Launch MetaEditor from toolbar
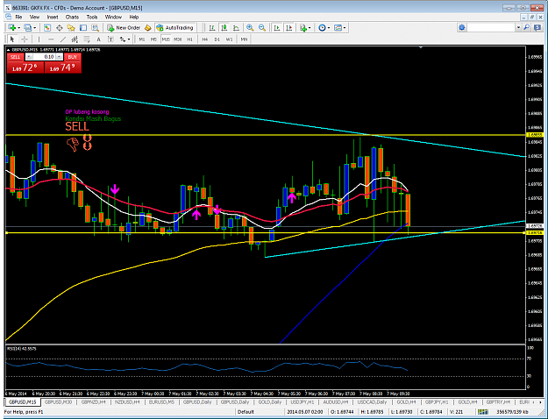This screenshot has height=419, width=548. pyautogui.click(x=148, y=27)
